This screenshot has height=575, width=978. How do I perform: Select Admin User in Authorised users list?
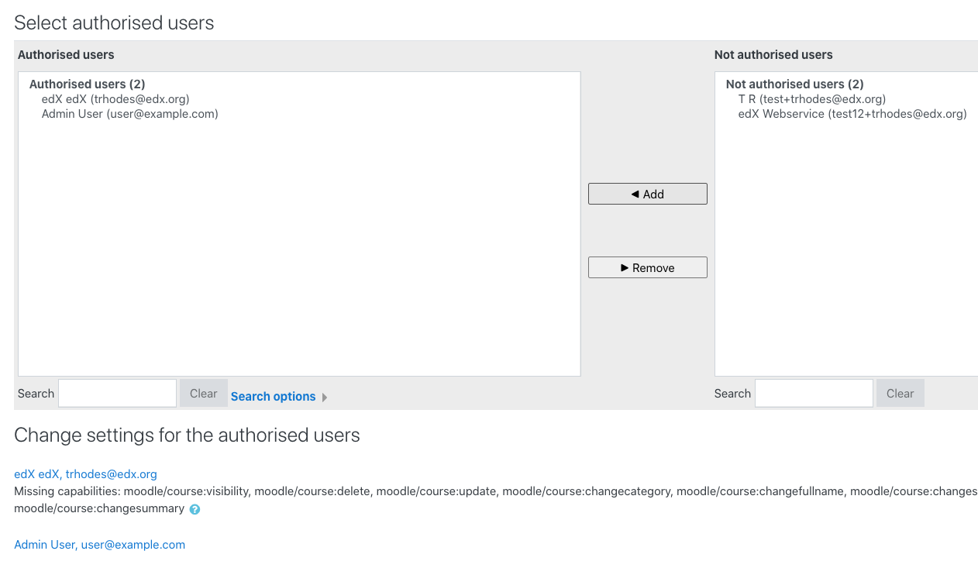pyautogui.click(x=129, y=113)
